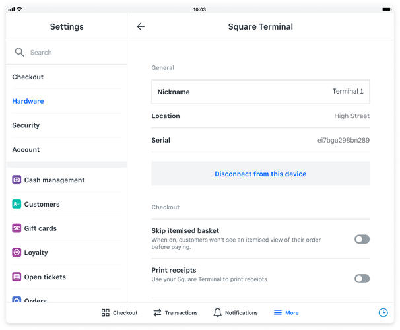The height and width of the screenshot is (330, 400).
Task: Switch to the Transactions tab
Action: click(175, 313)
